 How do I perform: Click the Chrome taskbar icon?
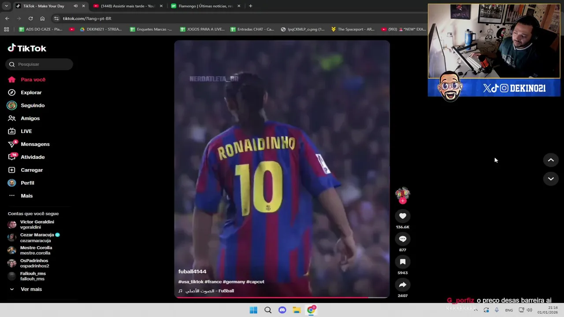point(311,310)
